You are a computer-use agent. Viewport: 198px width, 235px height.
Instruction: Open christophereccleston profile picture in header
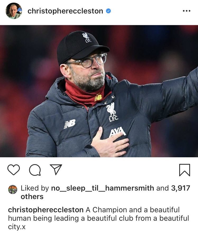14,11
